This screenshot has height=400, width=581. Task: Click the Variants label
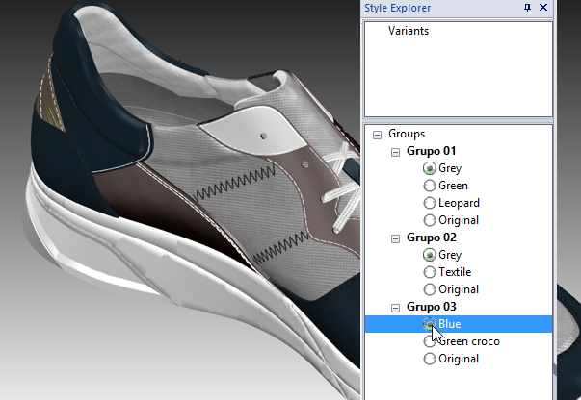click(x=409, y=31)
